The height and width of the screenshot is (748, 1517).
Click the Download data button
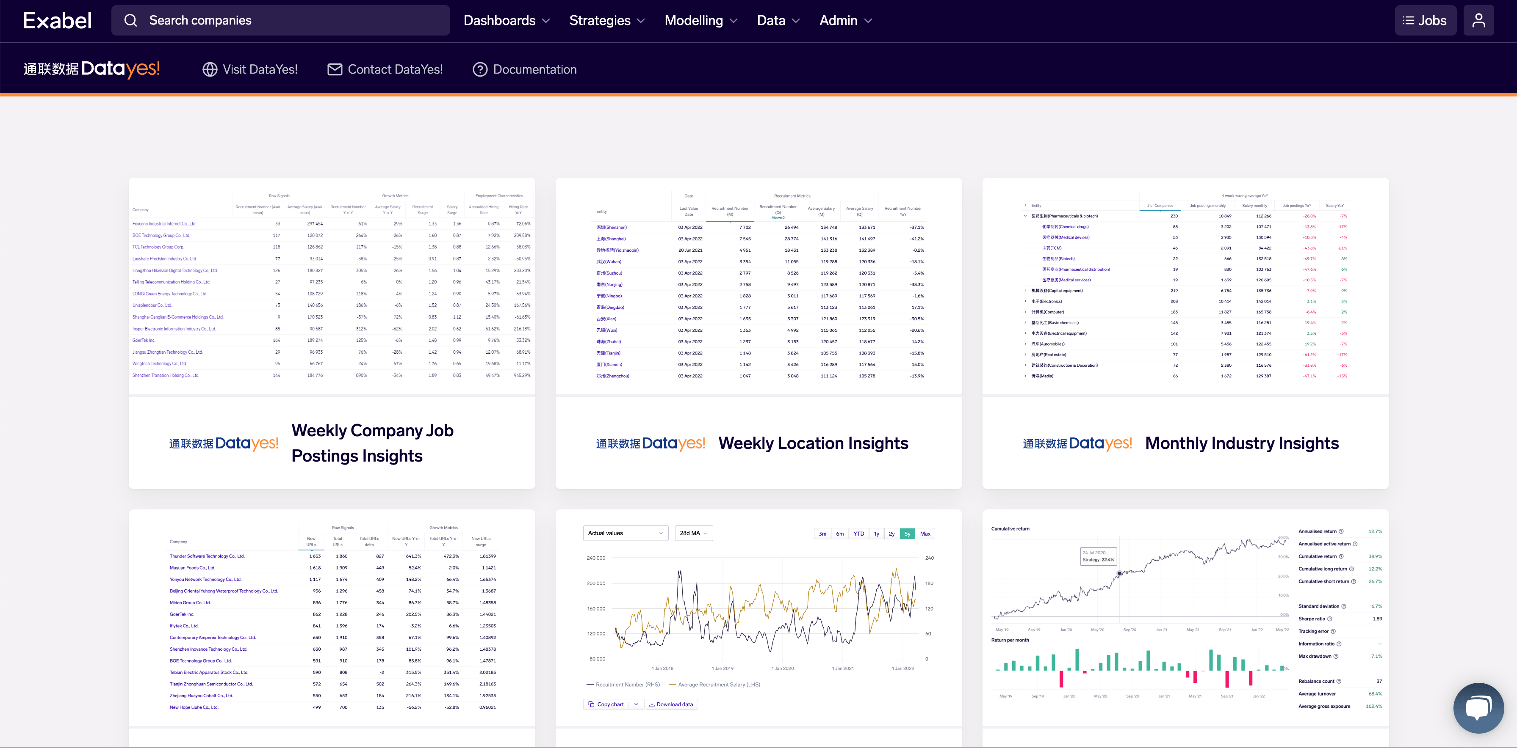click(671, 704)
